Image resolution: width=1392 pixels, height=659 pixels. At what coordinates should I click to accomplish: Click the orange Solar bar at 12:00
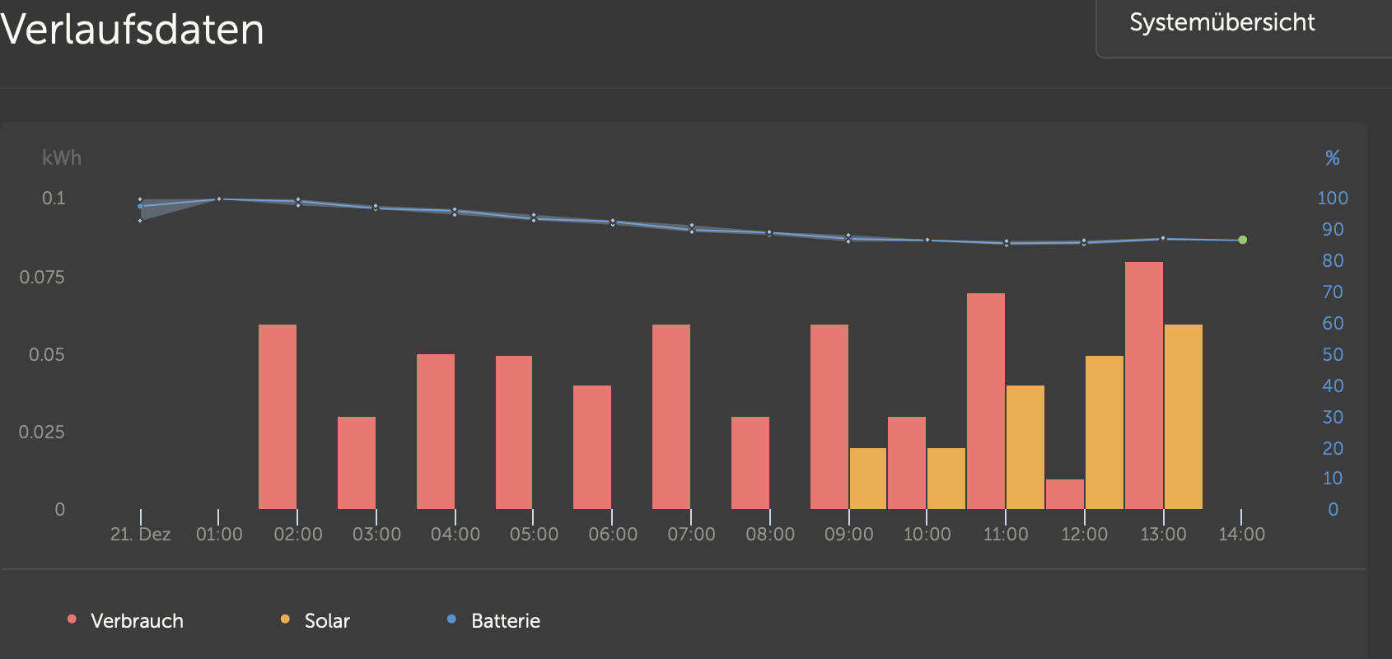click(1104, 432)
